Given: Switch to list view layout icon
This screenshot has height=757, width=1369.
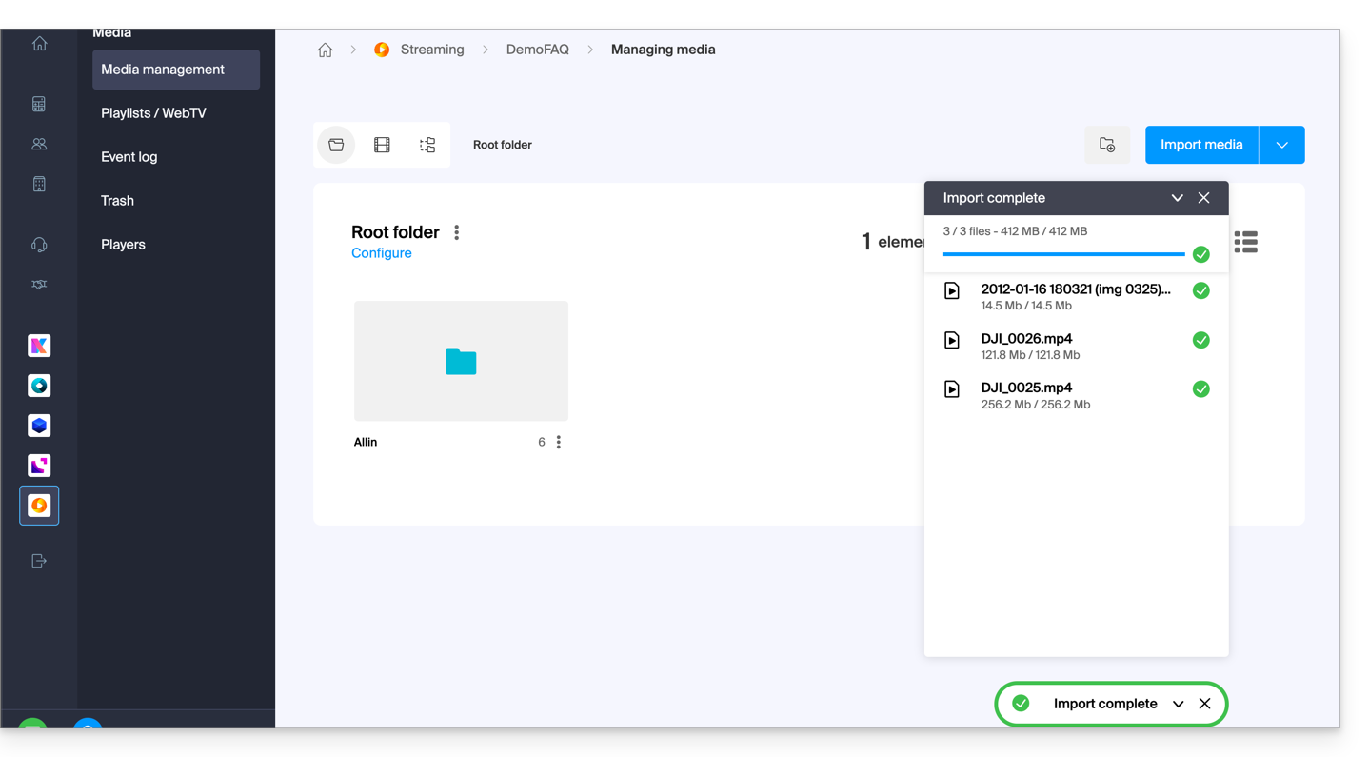Looking at the screenshot, I should [x=1245, y=243].
